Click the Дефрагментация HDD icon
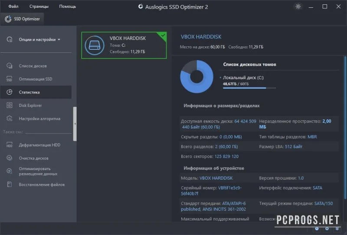Viewport: 347px width, 235px height. (x=9, y=145)
